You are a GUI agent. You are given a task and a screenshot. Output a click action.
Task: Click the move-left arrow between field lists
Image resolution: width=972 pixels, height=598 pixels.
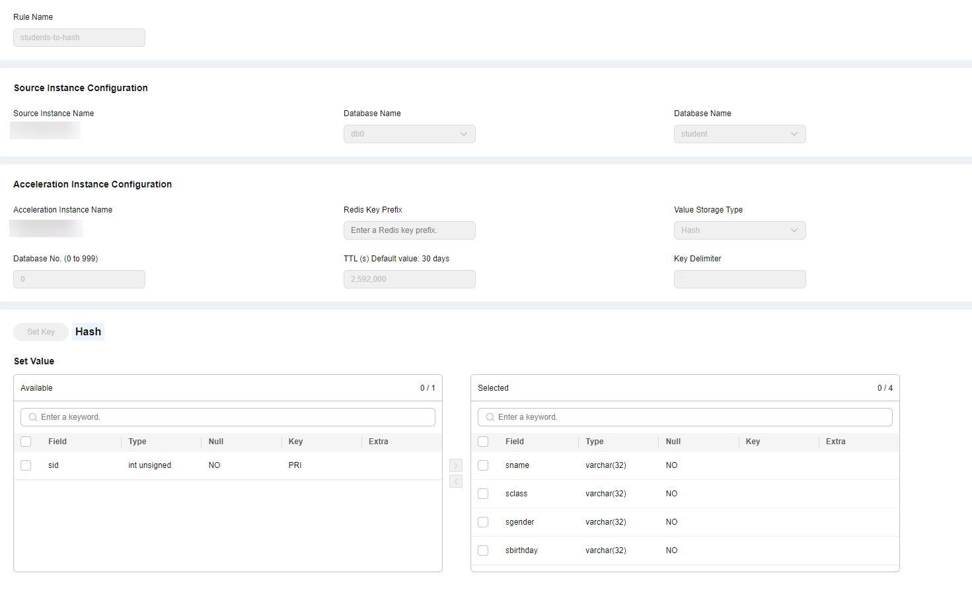tap(456, 482)
